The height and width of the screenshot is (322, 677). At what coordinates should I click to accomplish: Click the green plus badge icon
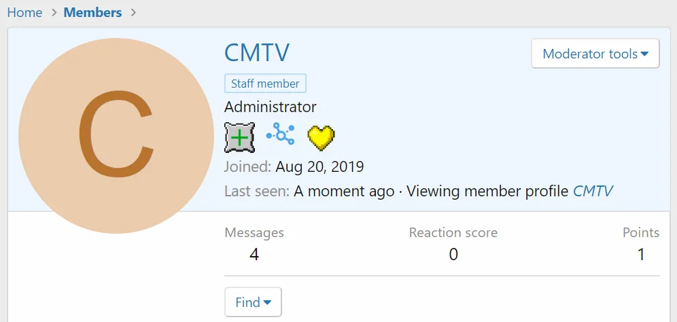(239, 138)
